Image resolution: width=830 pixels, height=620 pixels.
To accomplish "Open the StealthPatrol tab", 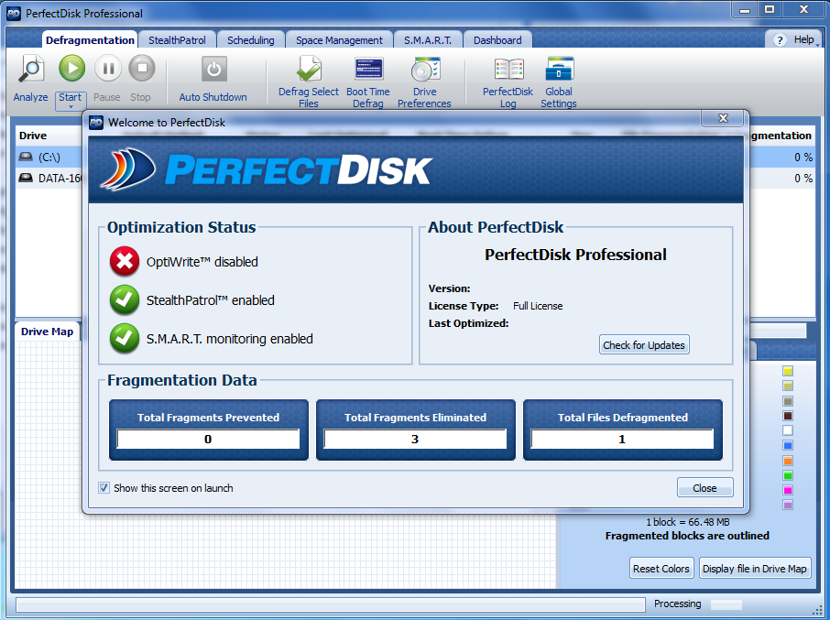I will [177, 40].
